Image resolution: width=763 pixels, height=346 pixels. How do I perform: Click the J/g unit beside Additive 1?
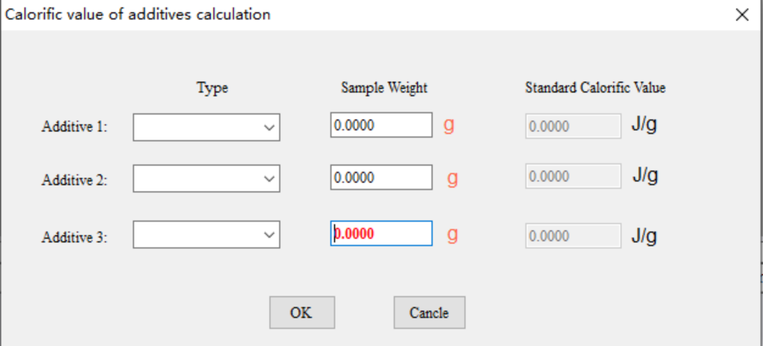644,125
